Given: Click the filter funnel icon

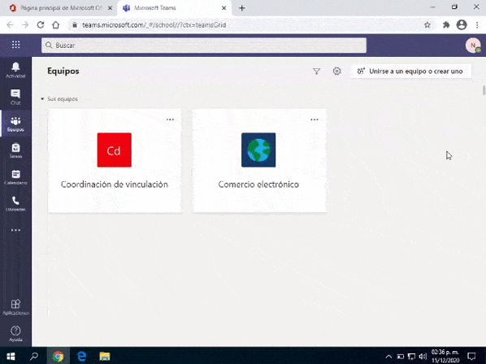Looking at the screenshot, I should coord(316,71).
